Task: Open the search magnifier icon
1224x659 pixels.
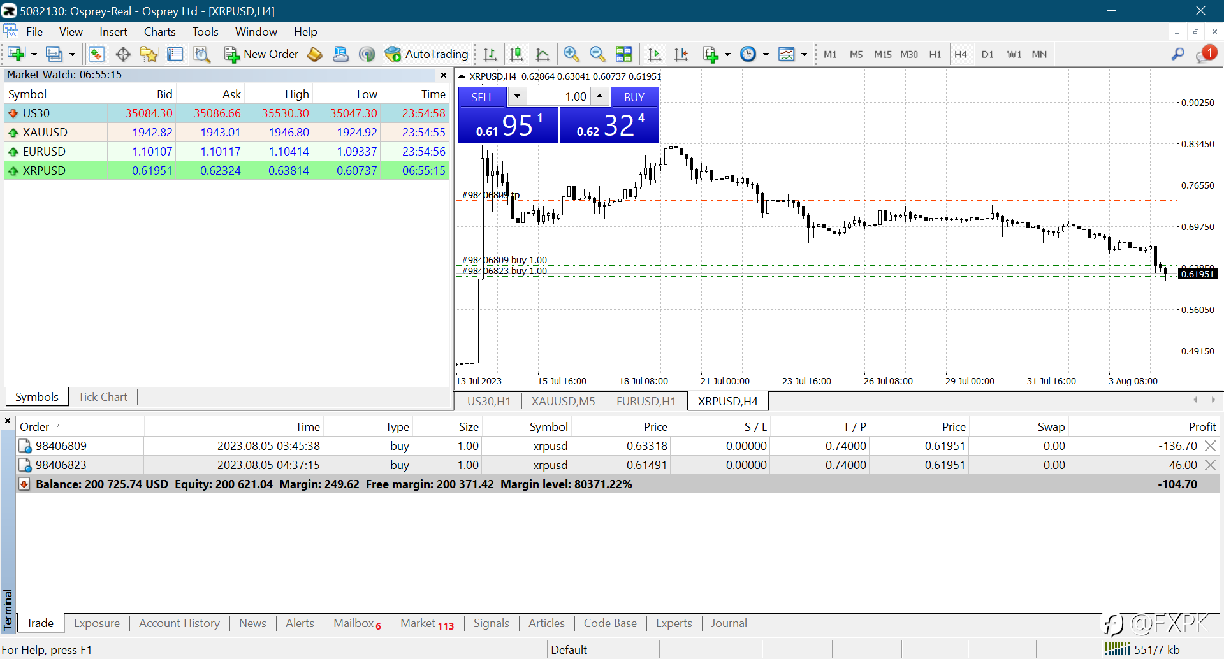Action: point(1178,54)
